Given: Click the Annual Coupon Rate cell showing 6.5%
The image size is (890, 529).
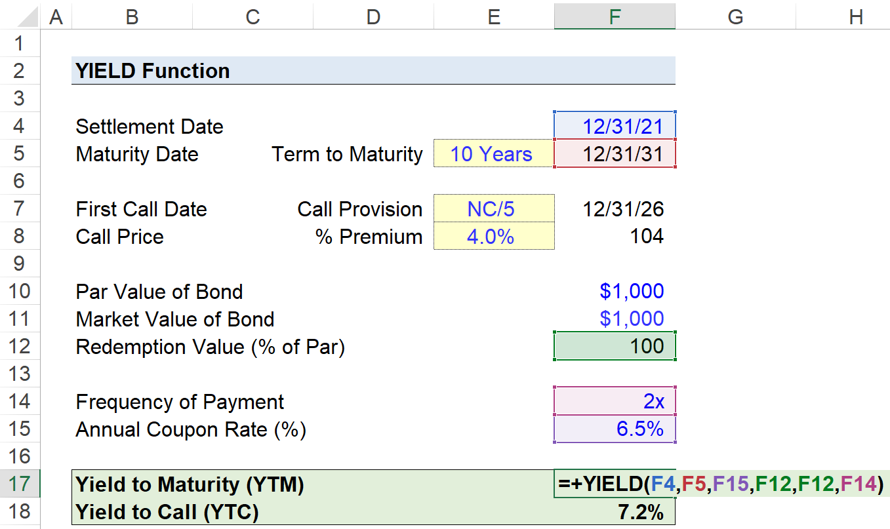Looking at the screenshot, I should pyautogui.click(x=615, y=429).
